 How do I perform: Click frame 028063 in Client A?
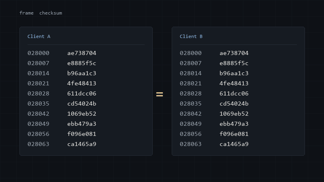tap(38, 144)
